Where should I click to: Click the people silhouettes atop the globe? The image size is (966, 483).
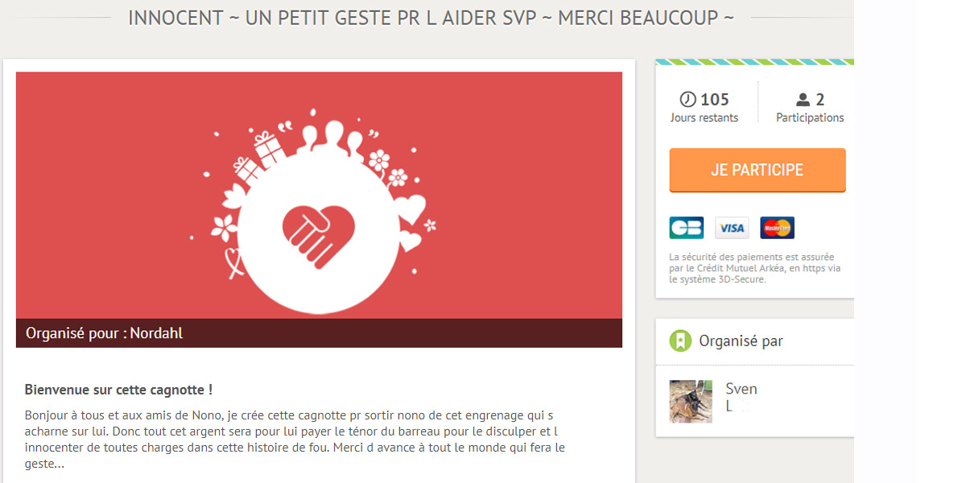(331, 138)
